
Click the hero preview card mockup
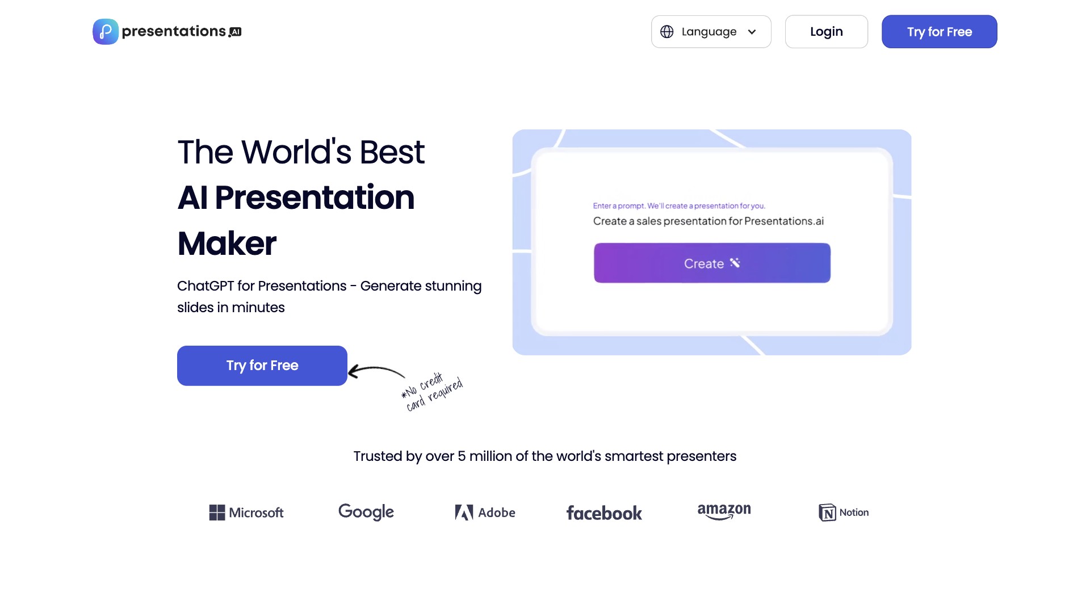(x=711, y=241)
